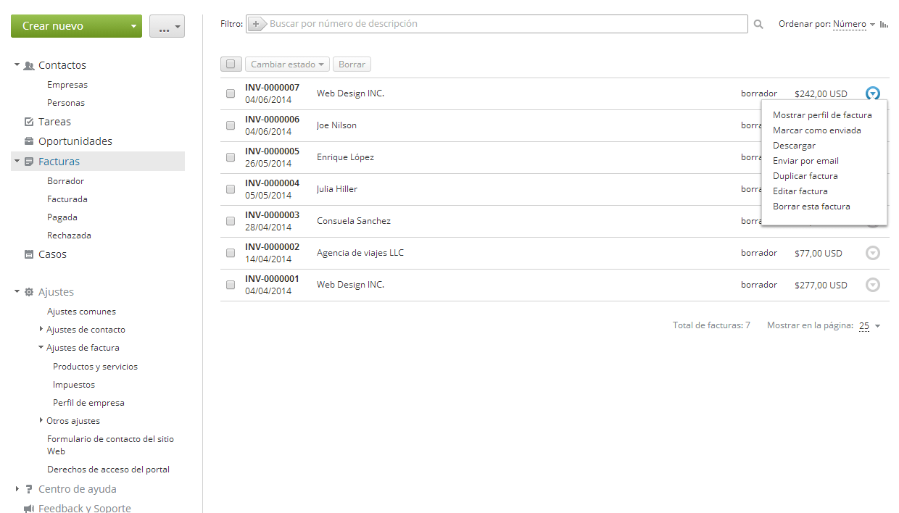Focus the invoice filter search field
This screenshot has height=513, width=899.
point(500,24)
